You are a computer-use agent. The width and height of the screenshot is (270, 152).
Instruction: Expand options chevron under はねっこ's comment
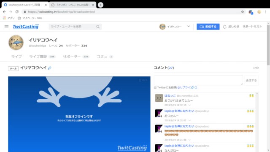point(189,105)
